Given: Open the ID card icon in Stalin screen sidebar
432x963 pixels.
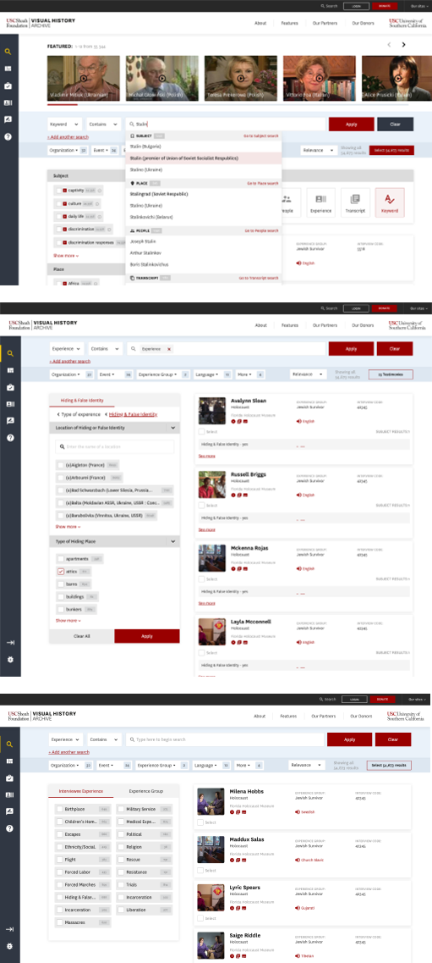Looking at the screenshot, I should point(8,103).
